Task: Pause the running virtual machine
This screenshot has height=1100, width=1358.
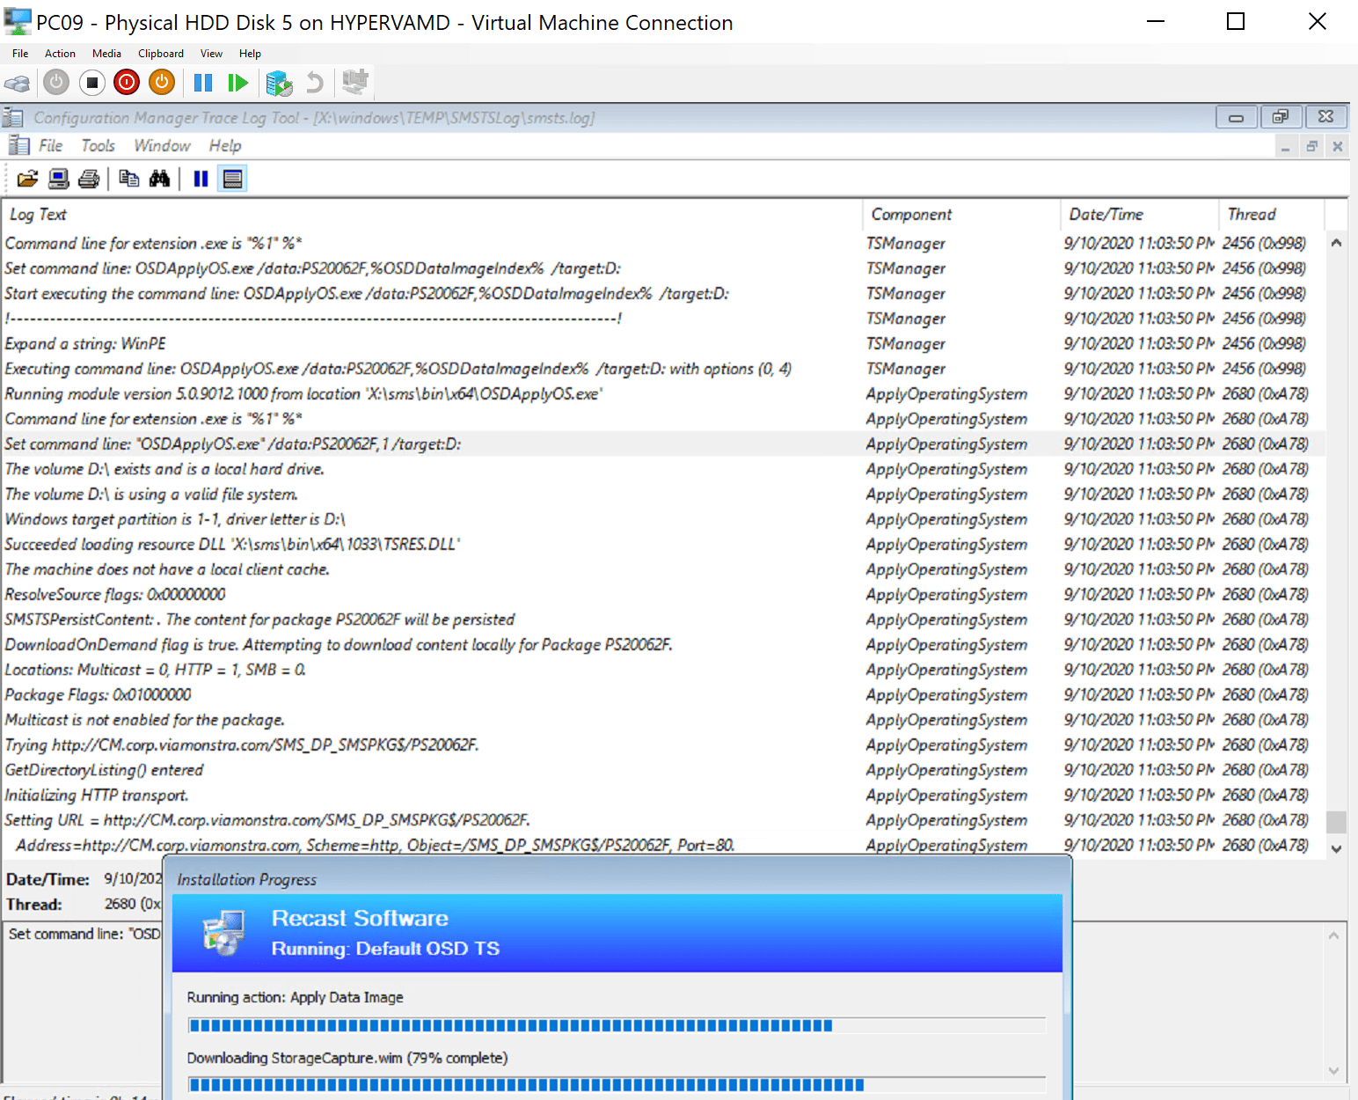Action: (x=202, y=82)
